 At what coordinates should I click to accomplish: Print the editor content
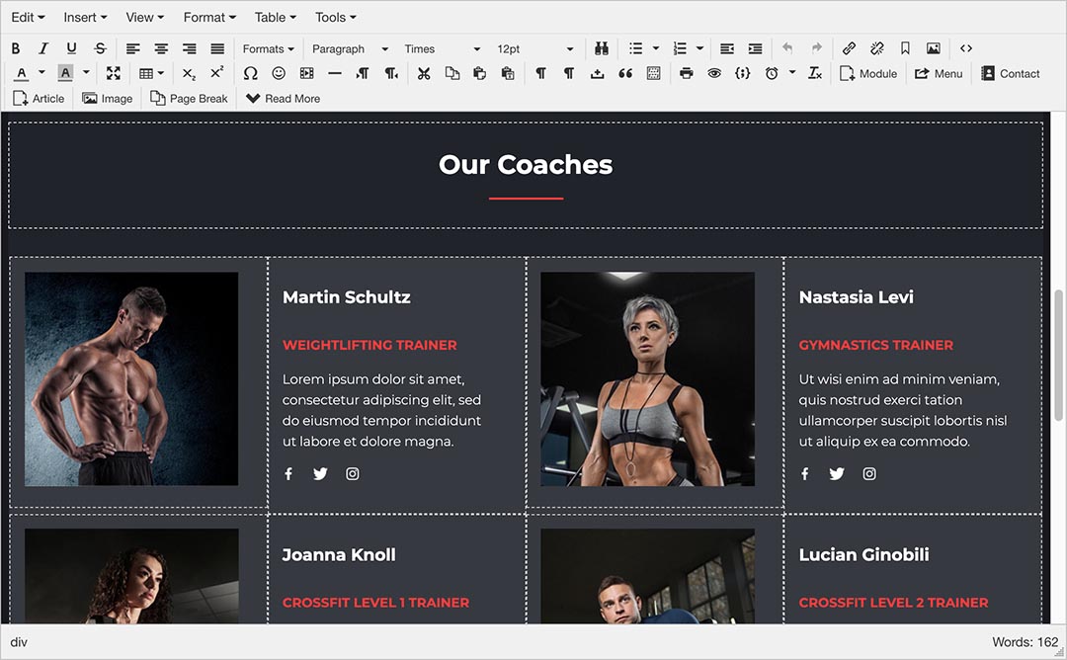click(686, 73)
